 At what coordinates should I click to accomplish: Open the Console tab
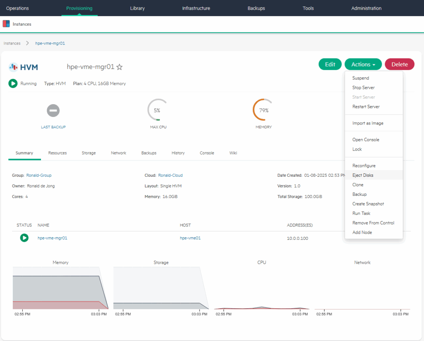click(207, 153)
